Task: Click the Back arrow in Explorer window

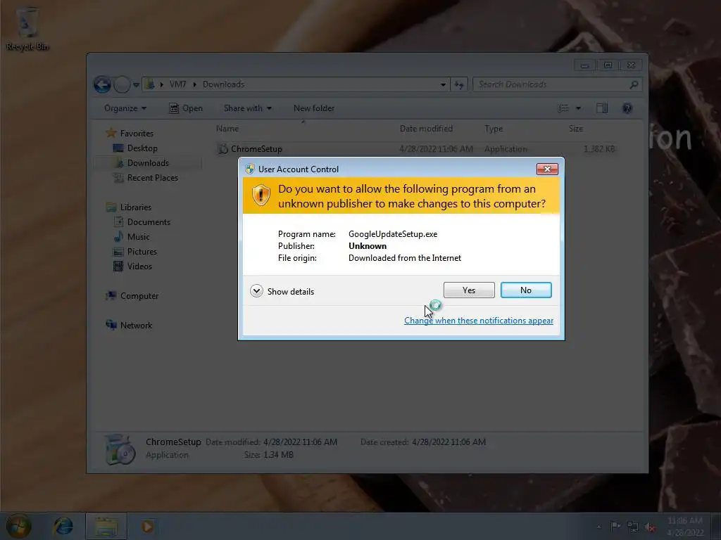Action: pos(102,84)
